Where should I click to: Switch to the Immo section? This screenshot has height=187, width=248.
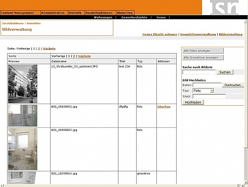pyautogui.click(x=161, y=17)
